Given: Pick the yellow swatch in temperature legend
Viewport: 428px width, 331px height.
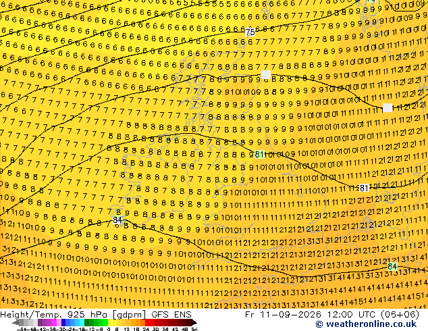Looking at the screenshot, I should (110, 323).
